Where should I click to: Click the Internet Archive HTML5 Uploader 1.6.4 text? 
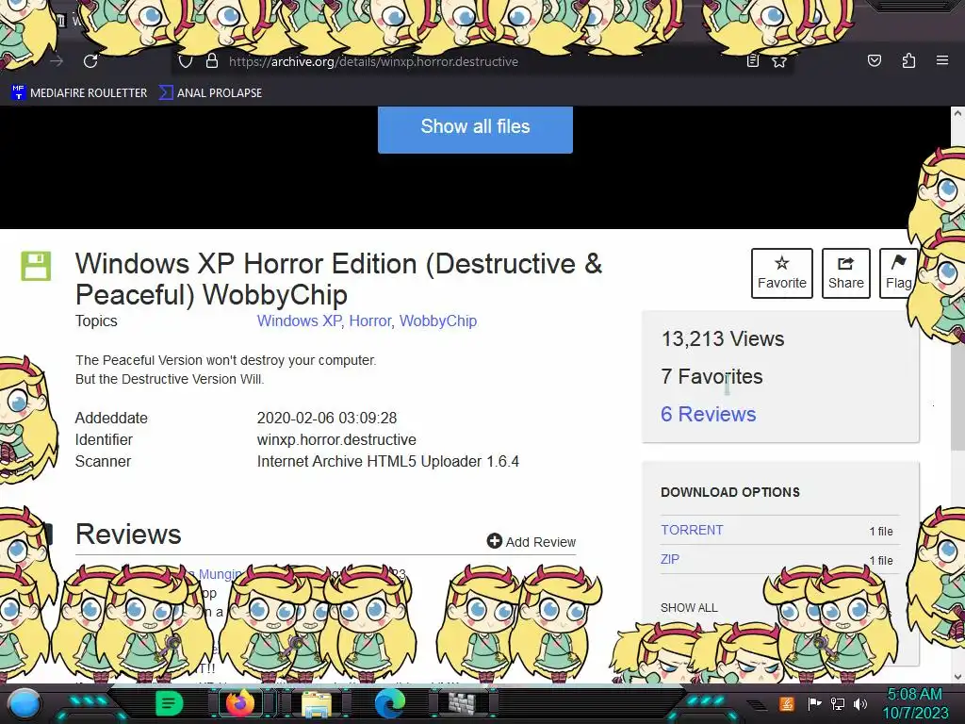pyautogui.click(x=387, y=461)
